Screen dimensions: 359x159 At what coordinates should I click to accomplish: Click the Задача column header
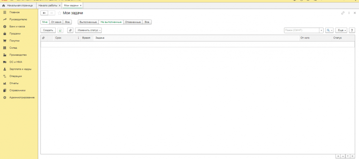tap(196, 38)
